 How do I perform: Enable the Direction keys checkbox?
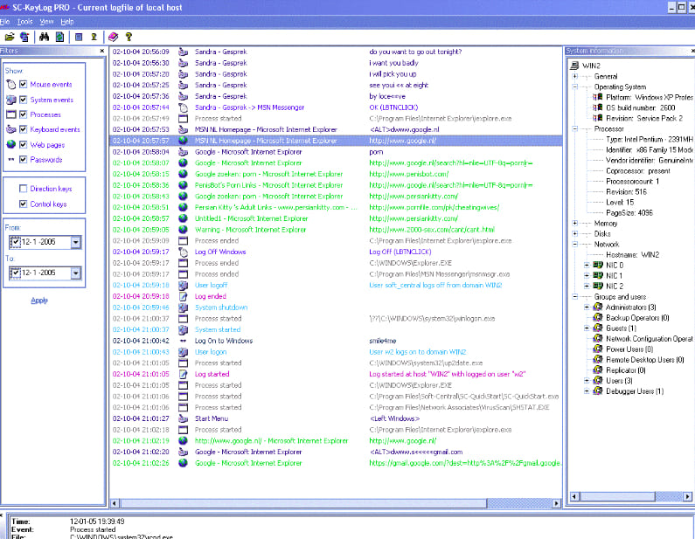point(24,189)
